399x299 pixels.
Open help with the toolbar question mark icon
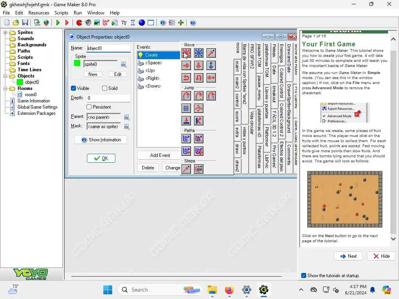[193, 23]
